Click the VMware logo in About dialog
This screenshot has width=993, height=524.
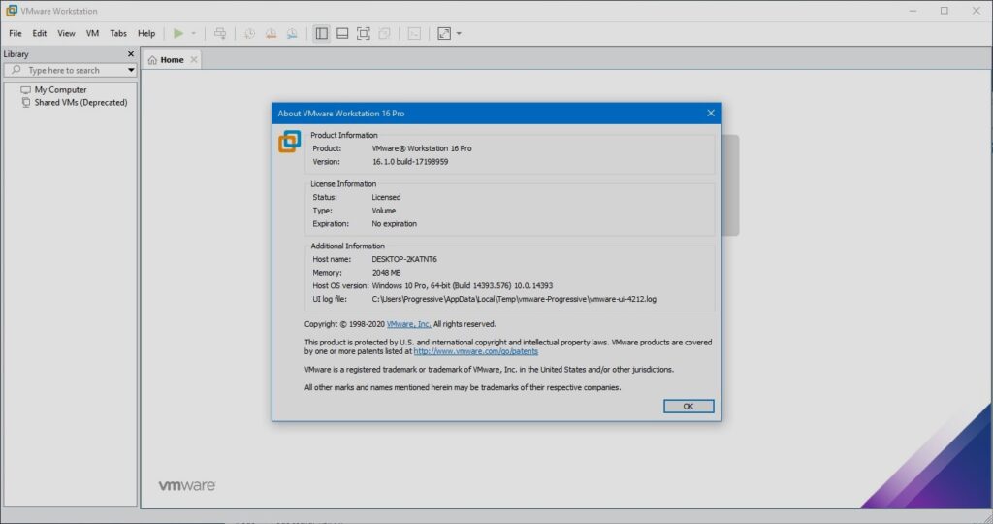pyautogui.click(x=289, y=142)
